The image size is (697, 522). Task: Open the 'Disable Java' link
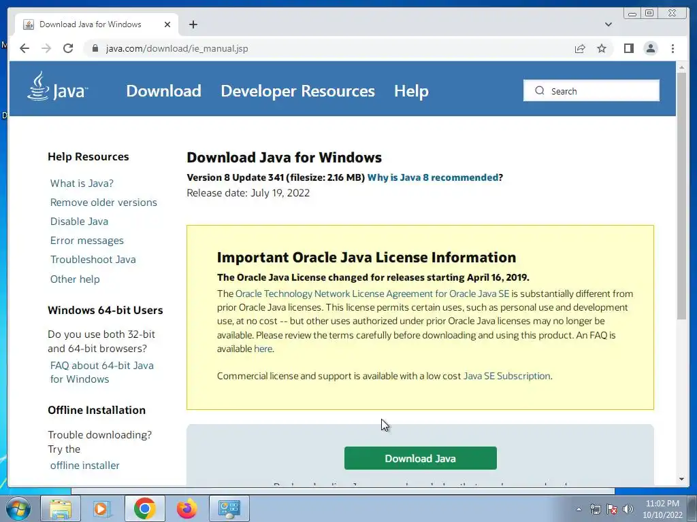(x=79, y=222)
